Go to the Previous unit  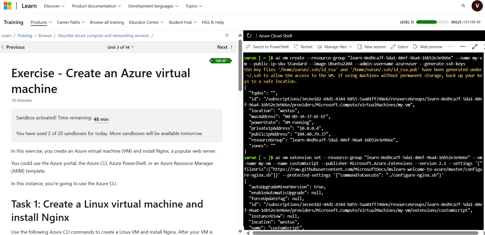click(13, 47)
